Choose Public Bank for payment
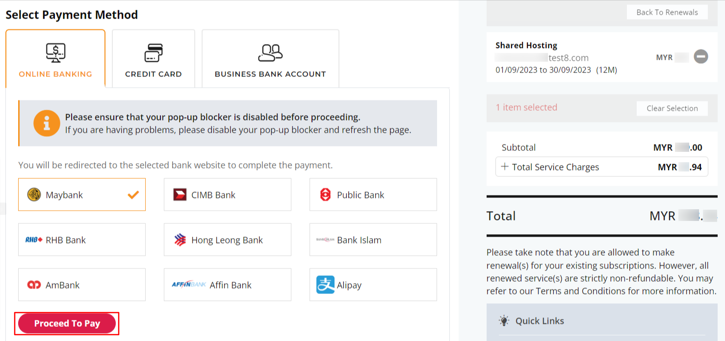725x341 pixels. 373,195
